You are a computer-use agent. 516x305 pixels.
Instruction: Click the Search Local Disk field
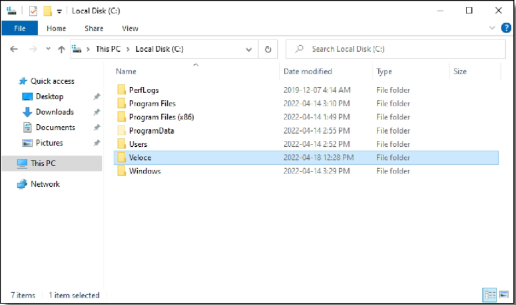tap(399, 49)
